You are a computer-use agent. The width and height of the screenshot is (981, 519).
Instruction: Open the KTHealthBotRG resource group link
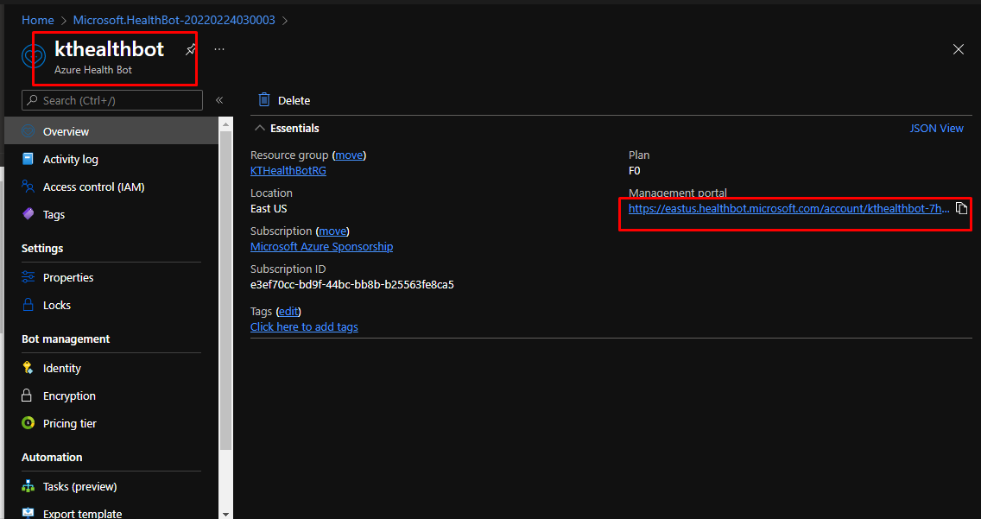[288, 171]
